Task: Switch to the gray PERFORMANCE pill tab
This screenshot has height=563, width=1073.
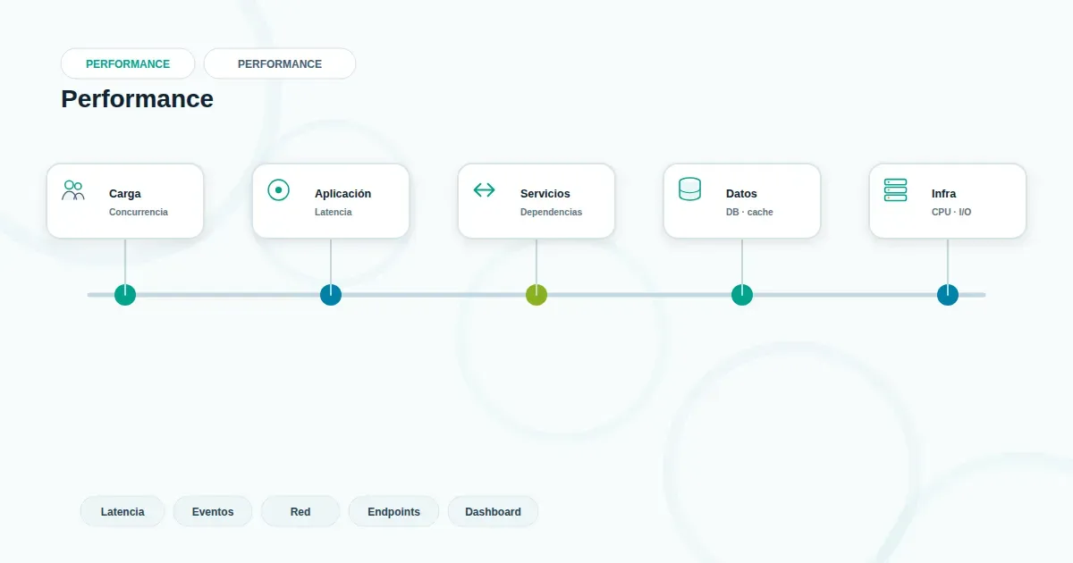Action: [x=280, y=64]
